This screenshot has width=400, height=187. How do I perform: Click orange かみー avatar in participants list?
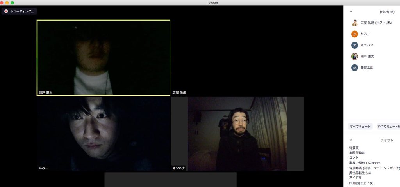coord(355,34)
